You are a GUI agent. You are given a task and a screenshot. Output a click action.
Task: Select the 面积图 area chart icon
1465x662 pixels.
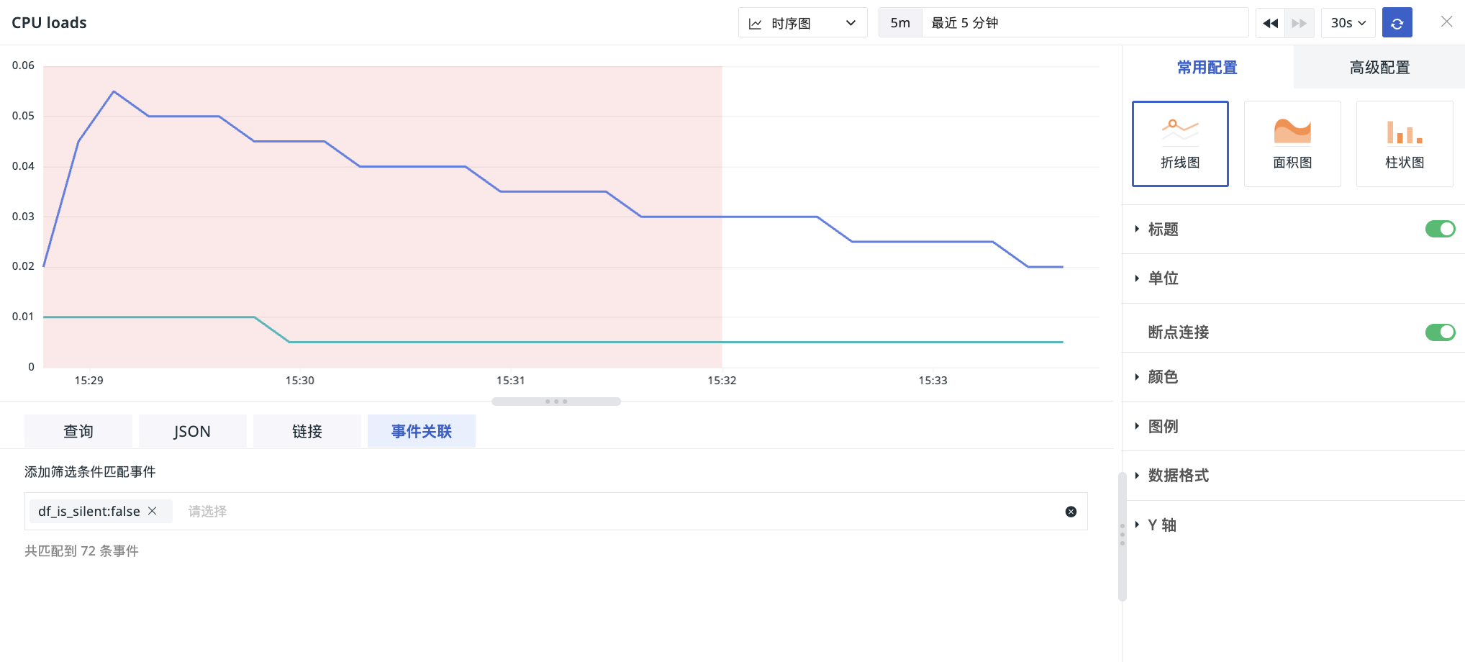[1292, 144]
